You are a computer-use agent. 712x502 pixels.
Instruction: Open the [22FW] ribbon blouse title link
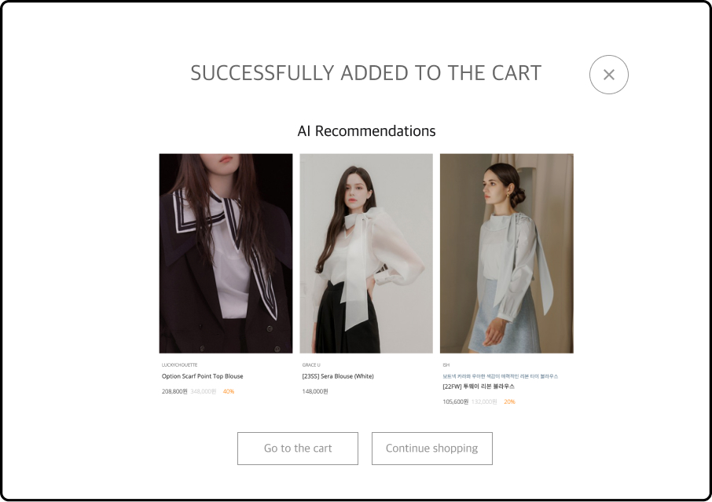coord(479,387)
